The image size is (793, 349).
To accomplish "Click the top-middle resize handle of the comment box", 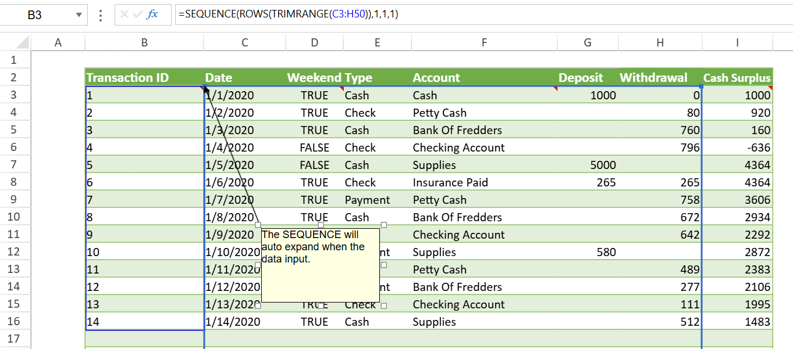I will [321, 225].
